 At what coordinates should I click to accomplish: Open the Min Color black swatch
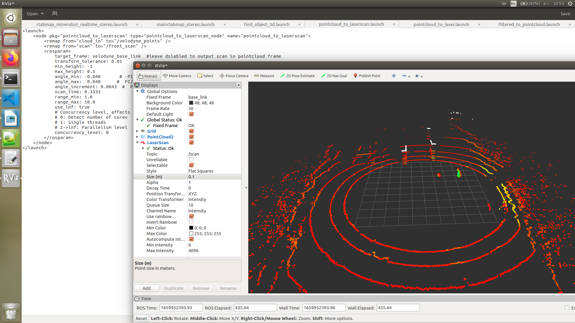[191, 228]
